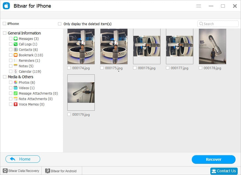Switch to Bitwar for Android tab
The image size is (241, 175).
click(x=61, y=171)
